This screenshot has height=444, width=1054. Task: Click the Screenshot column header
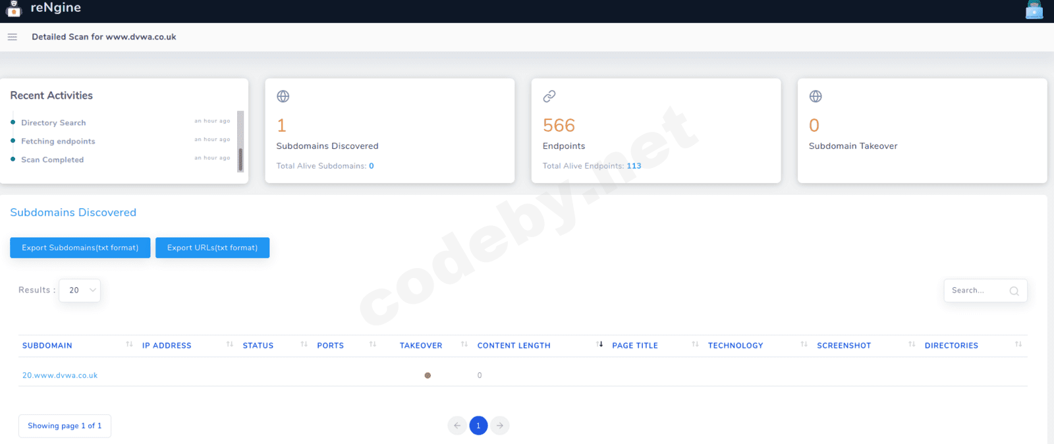point(844,345)
